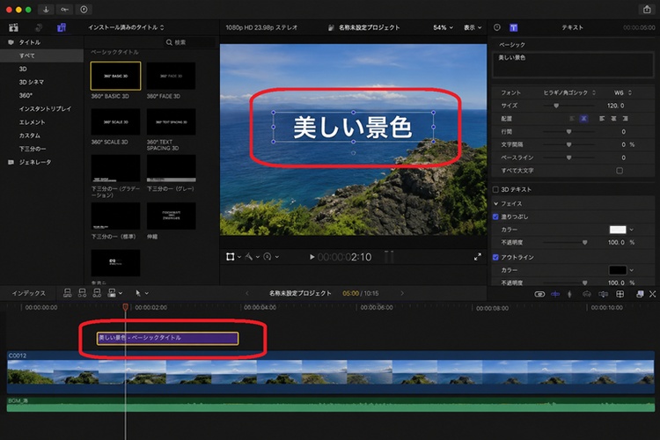This screenshot has width=660, height=440.
Task: Click the Overwrite clip icon
Action: click(112, 293)
